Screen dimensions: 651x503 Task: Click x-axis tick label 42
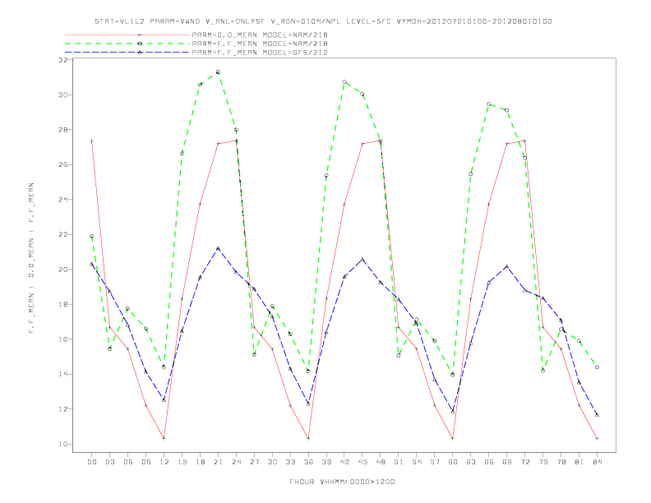click(x=344, y=462)
